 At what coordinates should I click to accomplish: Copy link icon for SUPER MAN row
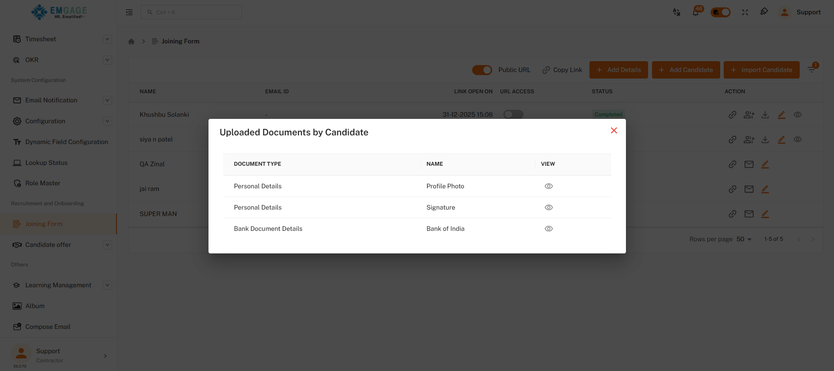click(x=732, y=213)
